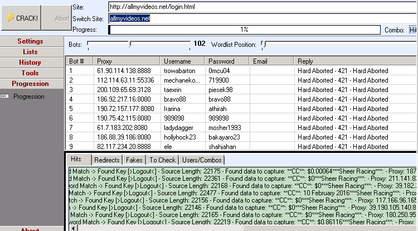Select hit line with Source Length 22165
The image size is (418, 231).
coord(242,214)
